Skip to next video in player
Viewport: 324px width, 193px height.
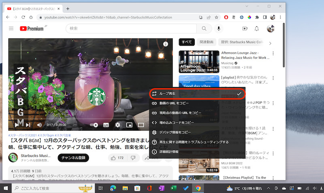(28, 125)
